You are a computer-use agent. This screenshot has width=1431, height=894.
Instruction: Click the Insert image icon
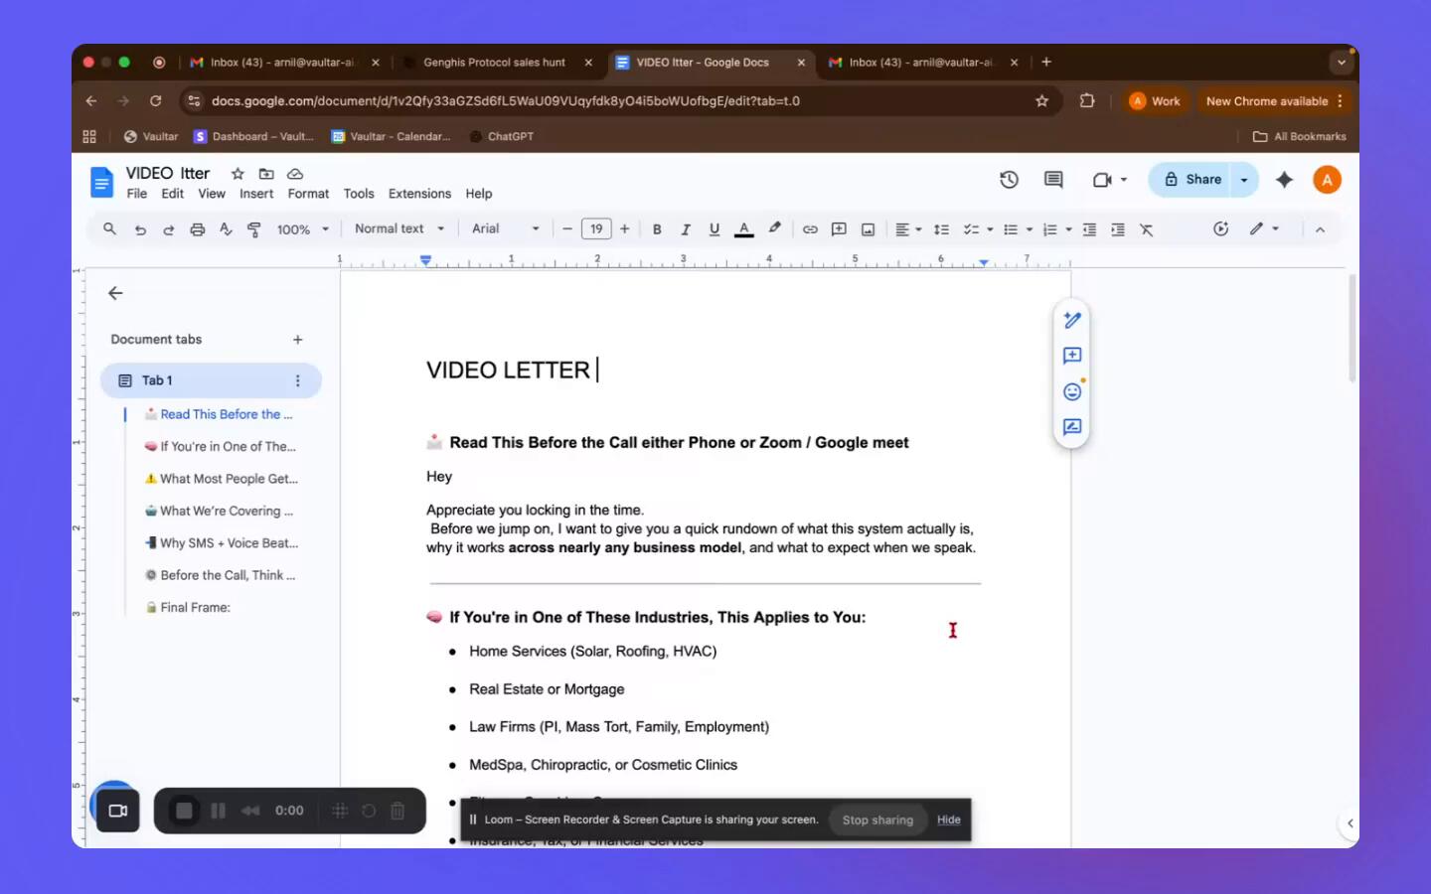pos(868,229)
